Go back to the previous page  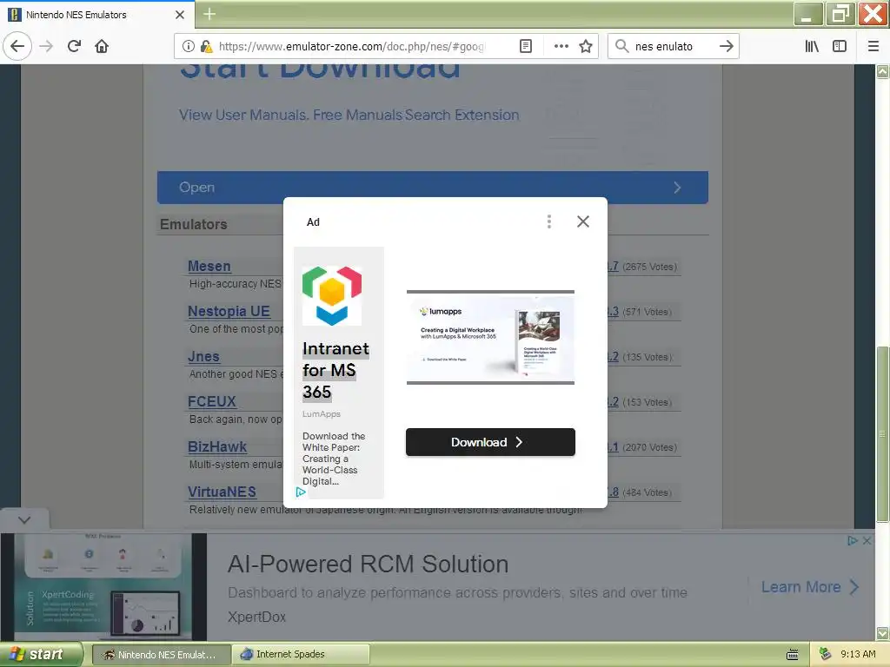pos(17,46)
